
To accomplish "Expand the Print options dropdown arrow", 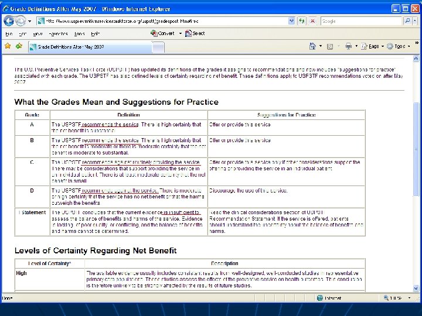I will coord(356,46).
